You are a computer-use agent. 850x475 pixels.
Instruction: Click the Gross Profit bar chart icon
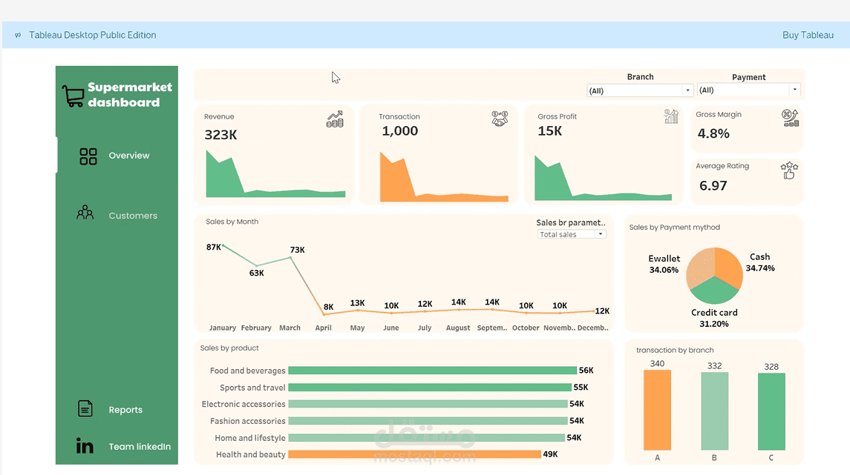[x=671, y=116]
